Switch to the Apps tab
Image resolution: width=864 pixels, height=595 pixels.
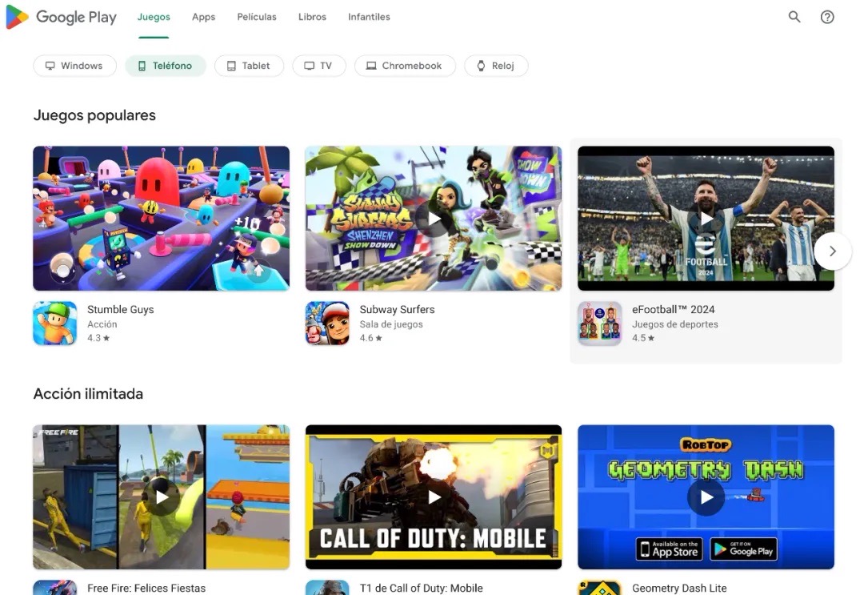coord(203,17)
